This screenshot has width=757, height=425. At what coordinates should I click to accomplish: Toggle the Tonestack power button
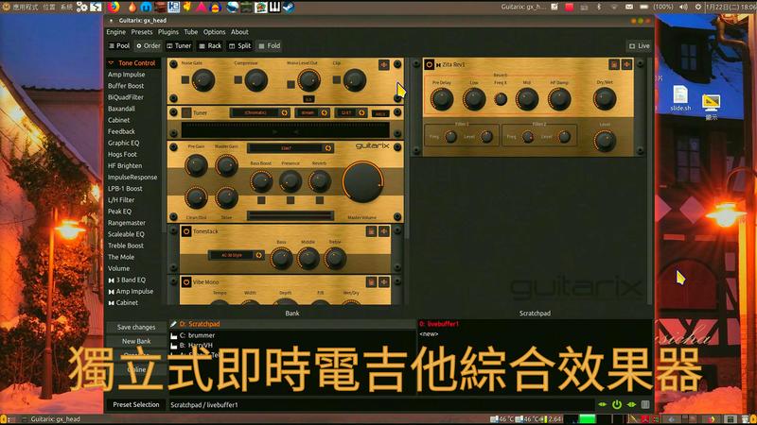point(186,231)
